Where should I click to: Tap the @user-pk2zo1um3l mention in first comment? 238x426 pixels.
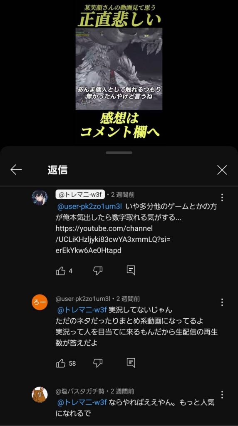(x=89, y=206)
